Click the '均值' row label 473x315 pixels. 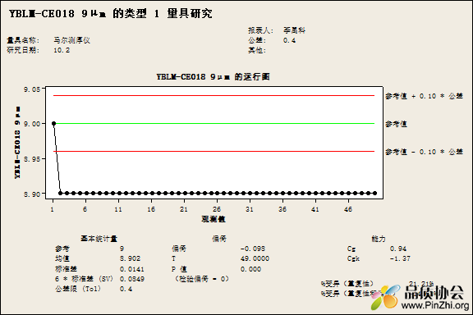pos(62,258)
